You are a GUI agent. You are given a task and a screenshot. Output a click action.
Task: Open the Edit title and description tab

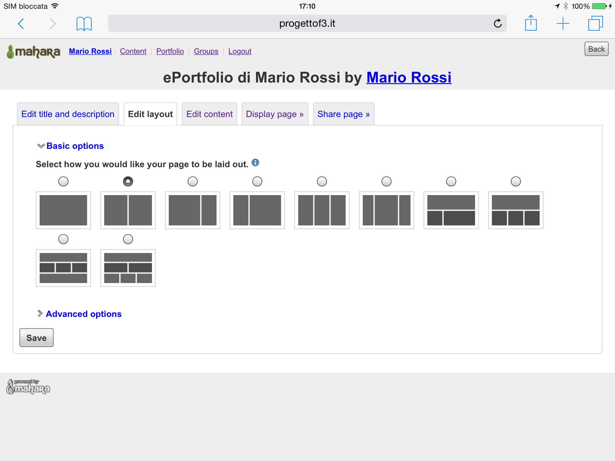[x=68, y=114]
